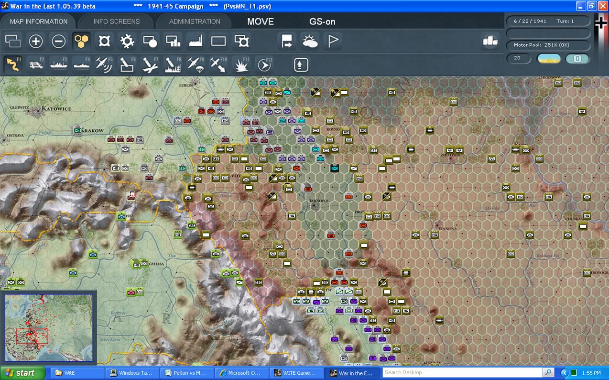Click the empty rectangle toolbar icon
609x380 pixels.
pyautogui.click(x=218, y=42)
